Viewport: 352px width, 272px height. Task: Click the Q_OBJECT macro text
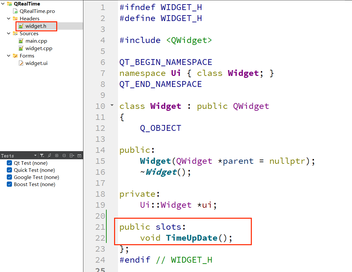point(161,128)
